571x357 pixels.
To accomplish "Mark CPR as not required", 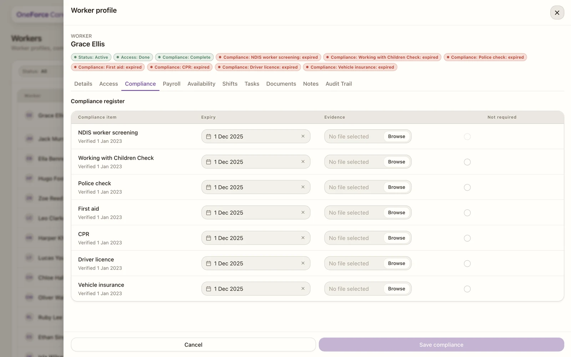I will point(467,238).
